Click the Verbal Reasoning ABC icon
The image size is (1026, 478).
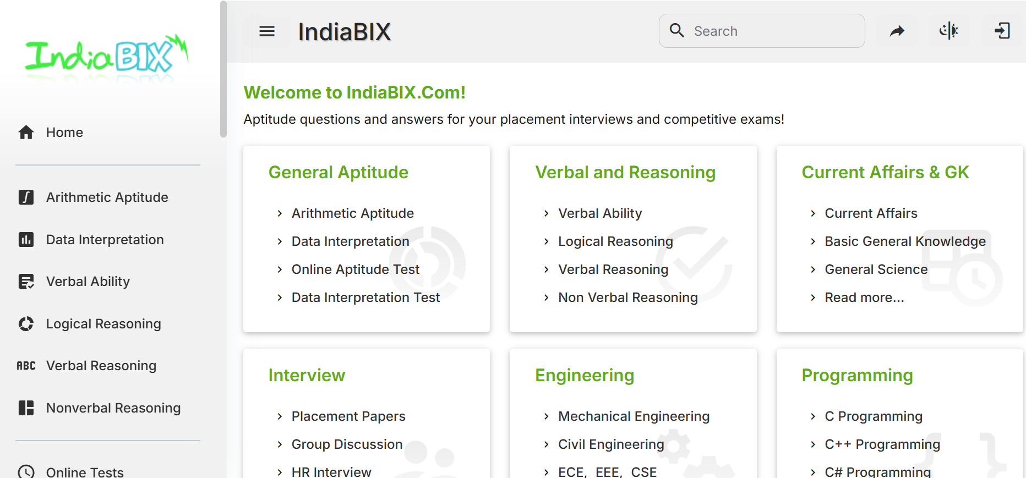pyautogui.click(x=26, y=366)
